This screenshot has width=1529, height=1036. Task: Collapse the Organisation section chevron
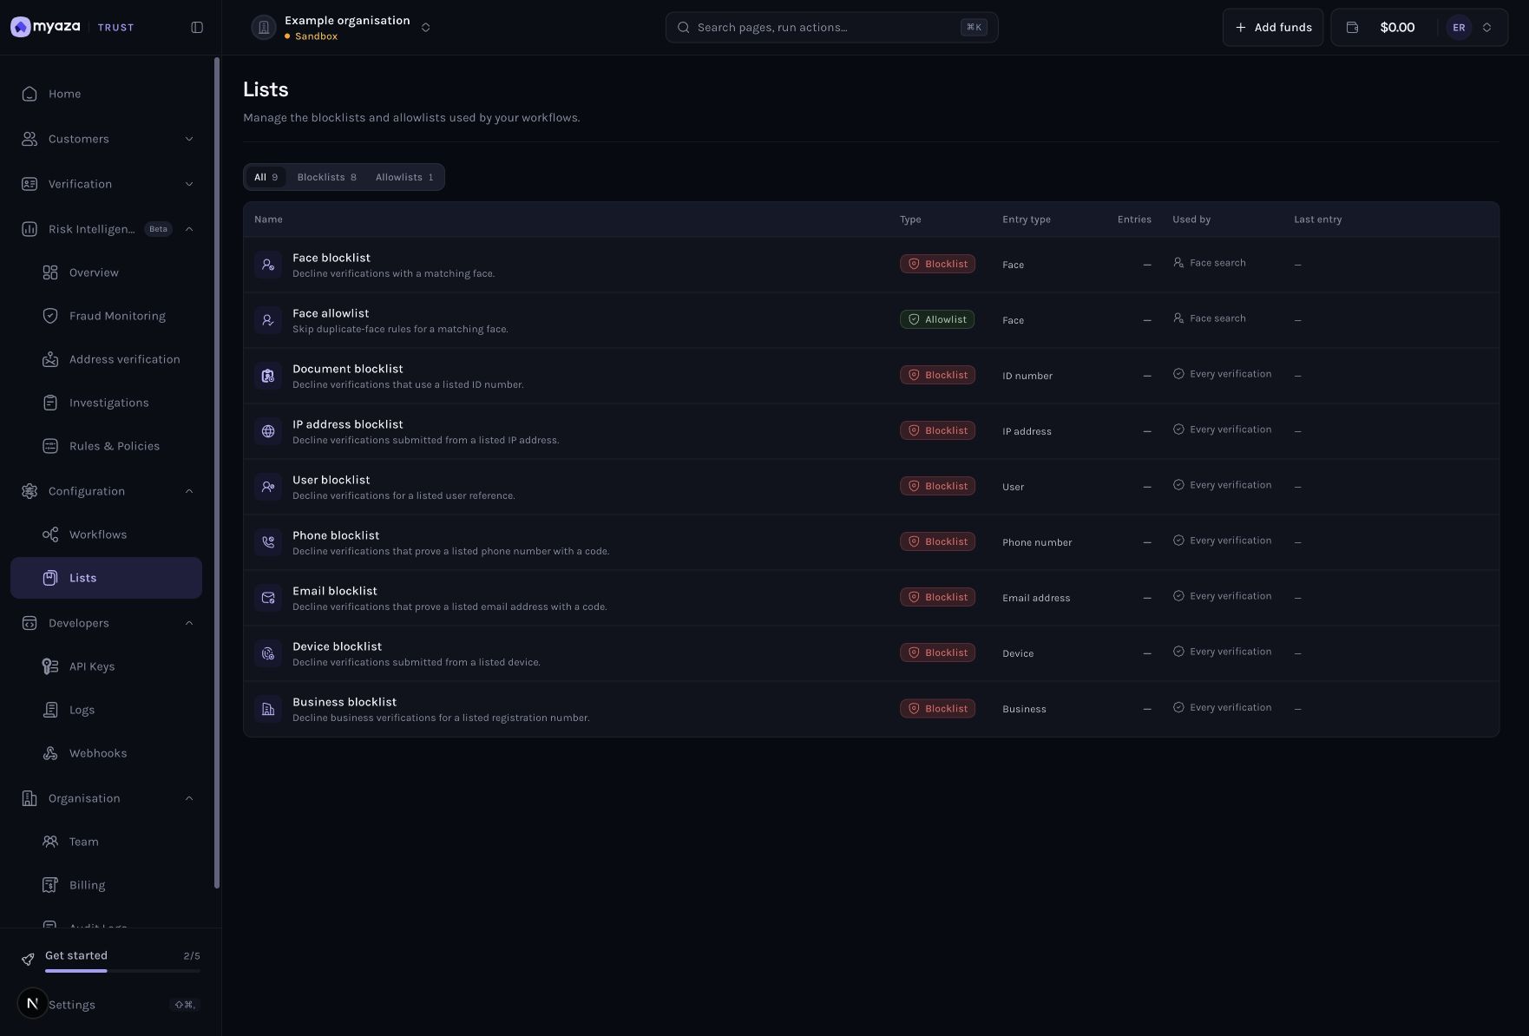pos(189,798)
